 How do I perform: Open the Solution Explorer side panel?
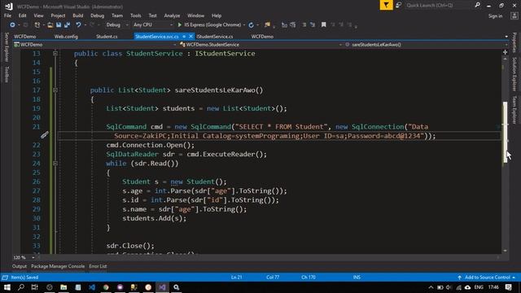514,74
